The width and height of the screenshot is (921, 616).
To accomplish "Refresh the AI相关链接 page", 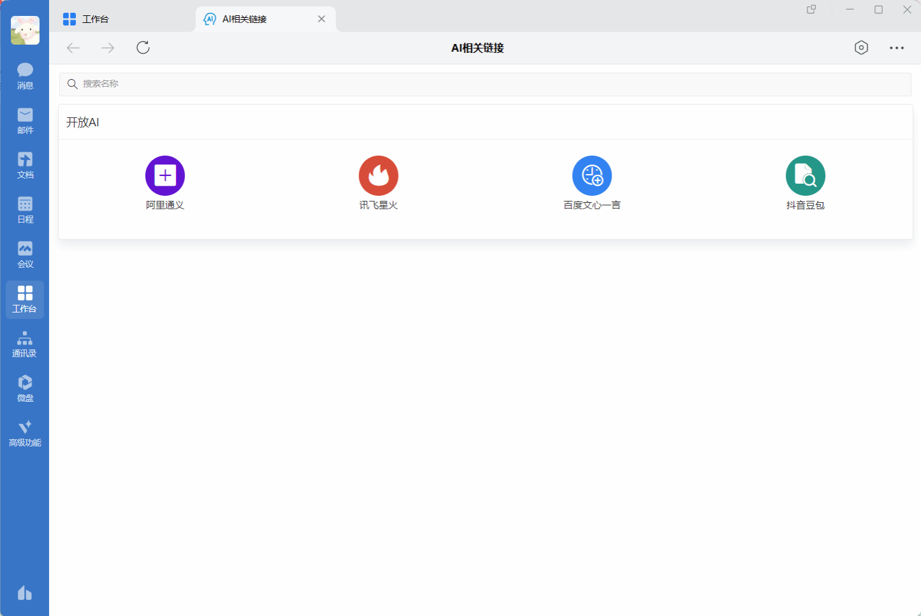I will point(143,47).
